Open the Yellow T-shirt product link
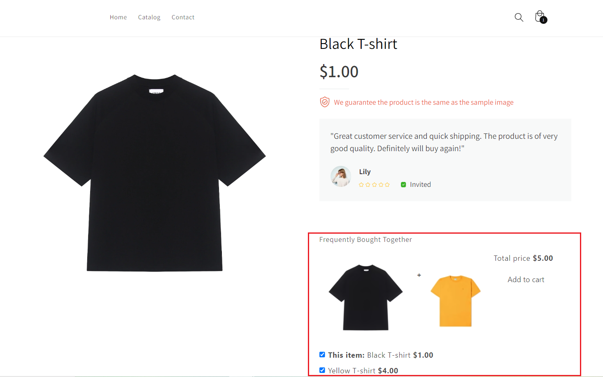The height and width of the screenshot is (377, 603). [x=352, y=371]
